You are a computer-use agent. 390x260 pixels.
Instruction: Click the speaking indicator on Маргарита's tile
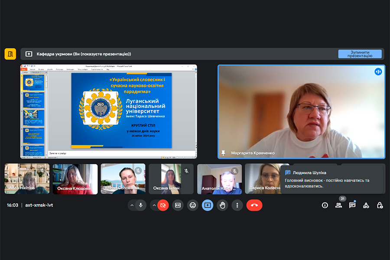(378, 72)
